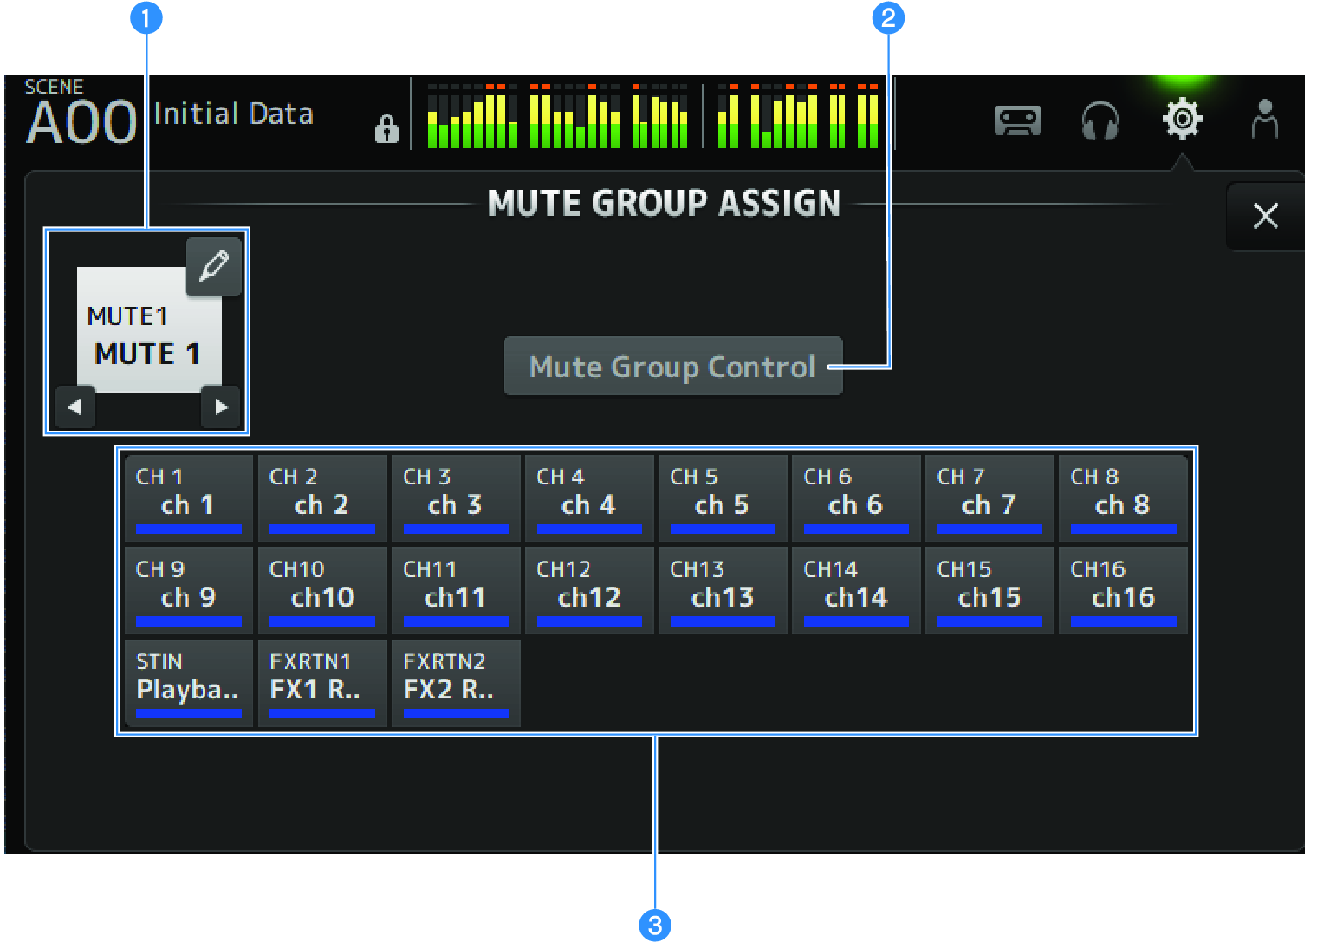Toggle FXRTN1 channel assignment

tap(321, 681)
